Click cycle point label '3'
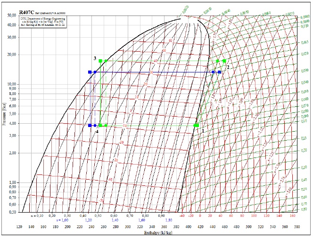 point(95,58)
